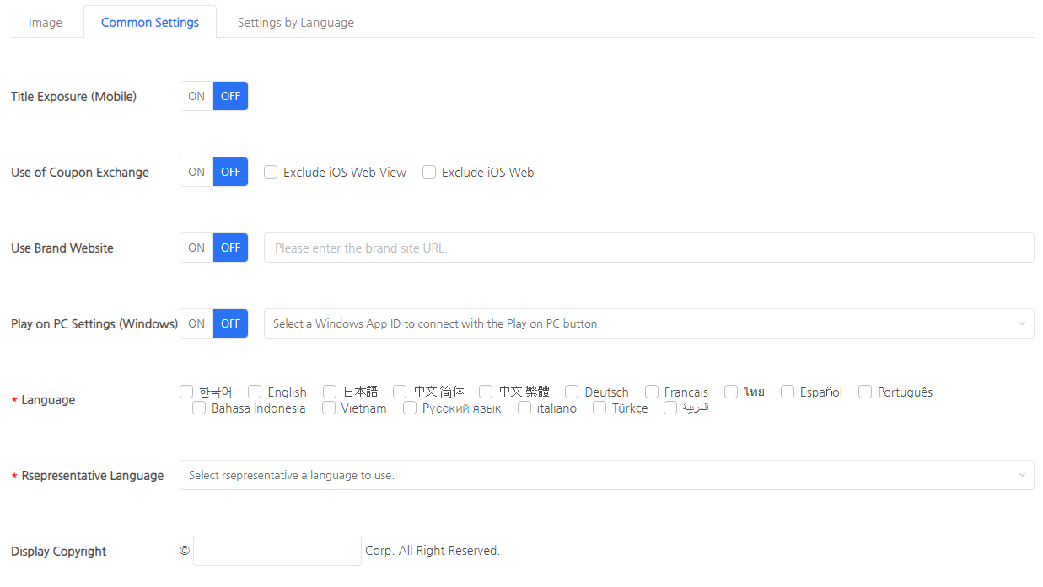1043x587 pixels.
Task: Click the Title Exposure (Mobile) label
Action: (x=73, y=97)
